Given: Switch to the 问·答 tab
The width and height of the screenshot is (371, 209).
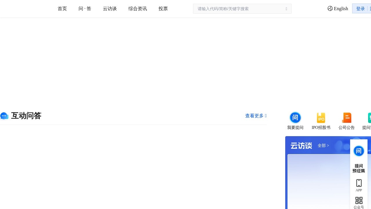Looking at the screenshot, I should [x=85, y=8].
